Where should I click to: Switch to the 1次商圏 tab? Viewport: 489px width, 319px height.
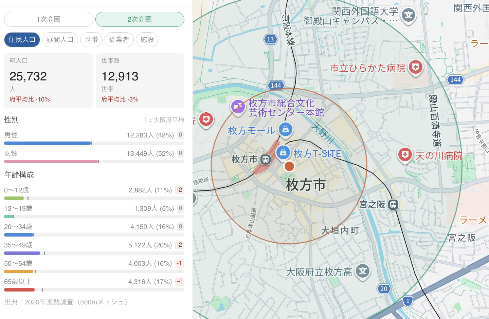(49, 19)
